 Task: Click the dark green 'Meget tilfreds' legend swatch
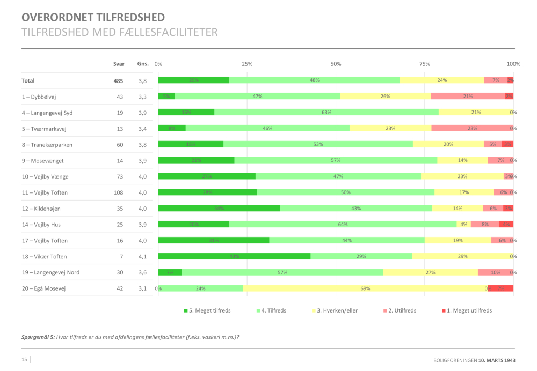tap(185, 310)
